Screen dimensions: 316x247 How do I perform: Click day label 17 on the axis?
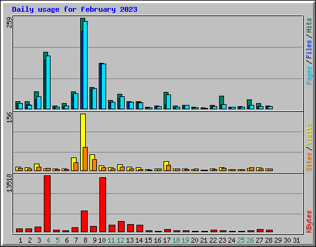click(x=167, y=240)
